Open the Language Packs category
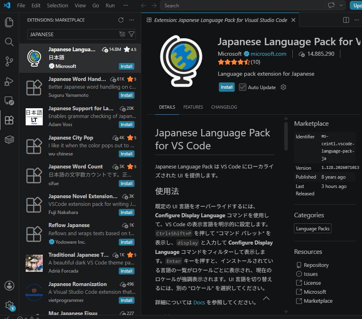This screenshot has width=362, height=319. pyautogui.click(x=313, y=228)
